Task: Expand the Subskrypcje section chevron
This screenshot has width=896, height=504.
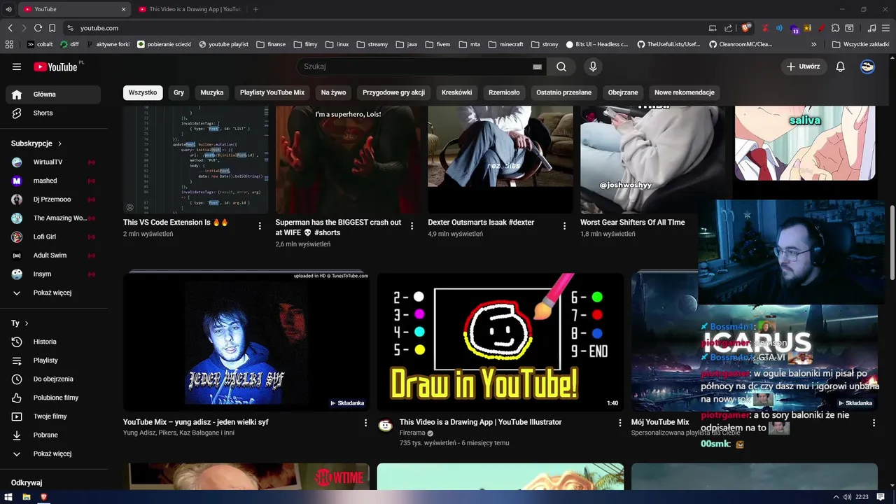Action: tap(59, 143)
